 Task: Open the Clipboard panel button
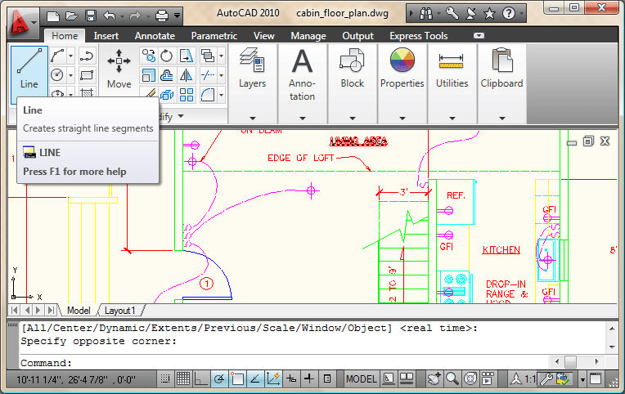501,84
